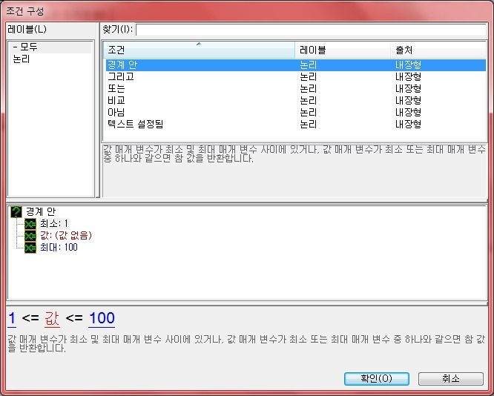Click the 내장형 source cell in the 또는 row
The height and width of the screenshot is (396, 494).
408,88
